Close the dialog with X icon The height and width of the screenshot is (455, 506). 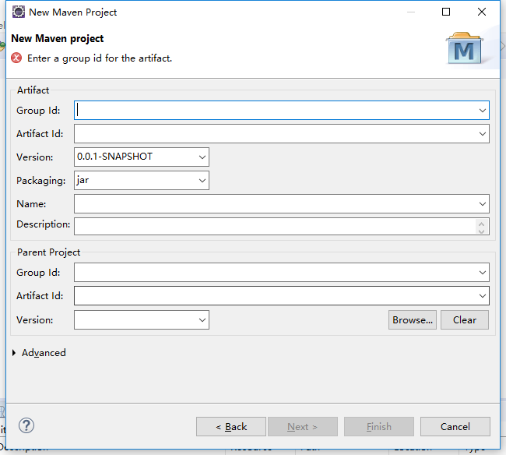(x=482, y=12)
